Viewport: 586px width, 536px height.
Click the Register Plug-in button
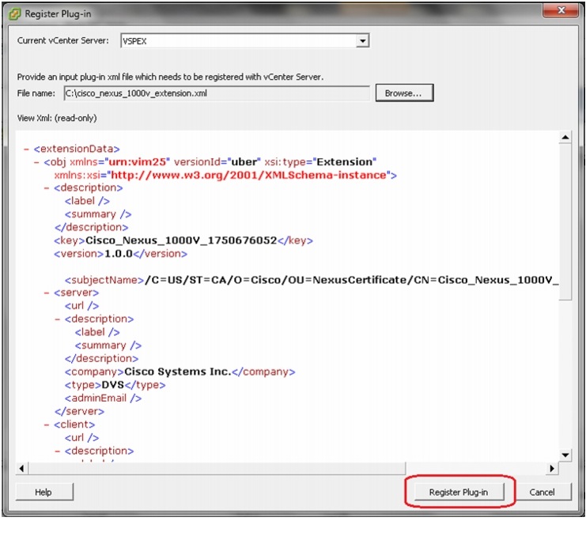pyautogui.click(x=459, y=493)
